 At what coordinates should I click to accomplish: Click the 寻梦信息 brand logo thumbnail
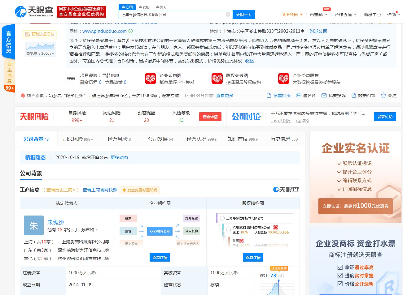point(71,79)
